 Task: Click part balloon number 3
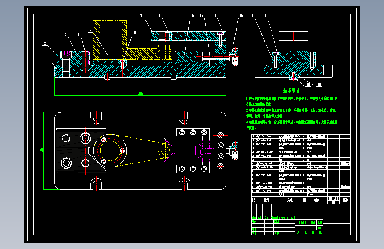66,35
